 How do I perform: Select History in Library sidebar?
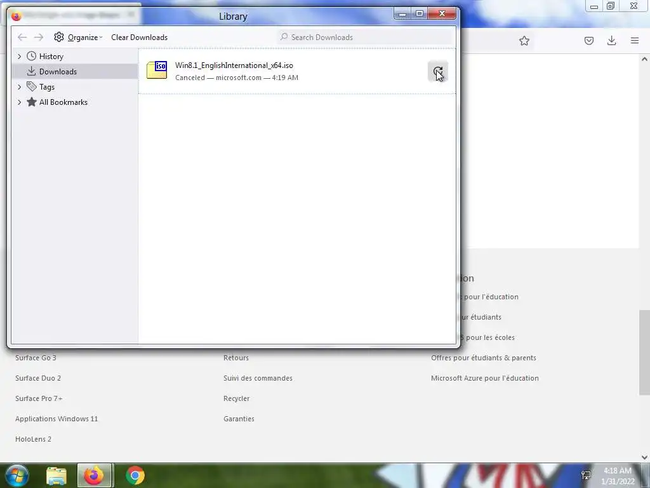(51, 57)
